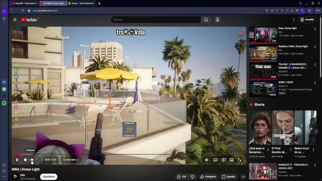Open history clock in Opera sidebar
Image resolution: width=322 pixels, height=181 pixels.
(x=4, y=171)
